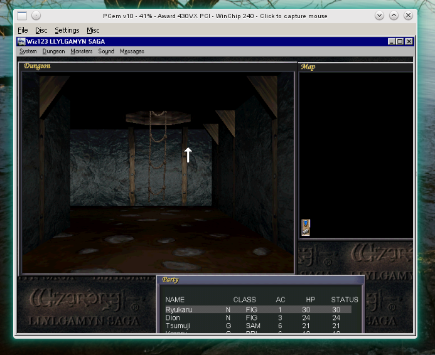Viewport: 435px width, 355px height.
Task: Maximize the PCem emulator window
Action: pyautogui.click(x=394, y=15)
